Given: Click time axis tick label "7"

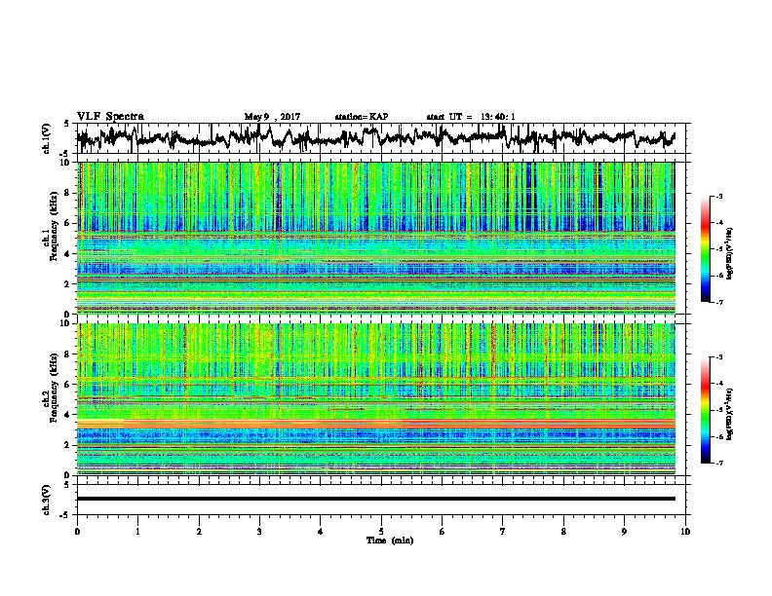Looking at the screenshot, I should tap(503, 532).
